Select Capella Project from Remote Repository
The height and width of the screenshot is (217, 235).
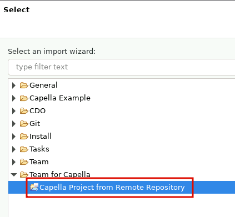tap(112, 187)
